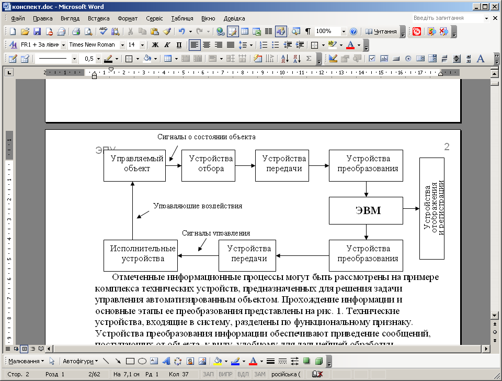Center the paragraph text
Viewport: 502px width, 381px height.
[207, 45]
